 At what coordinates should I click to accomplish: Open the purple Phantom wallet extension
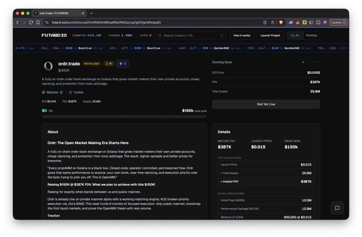coord(291,22)
